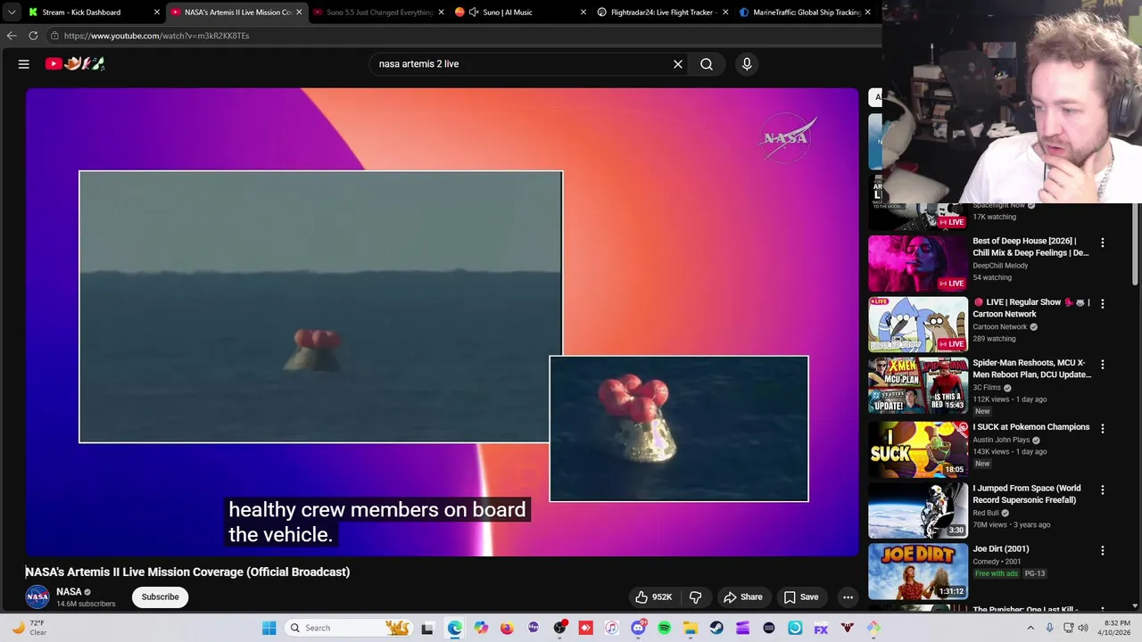Go back in the browser
The image size is (1142, 642).
point(12,36)
